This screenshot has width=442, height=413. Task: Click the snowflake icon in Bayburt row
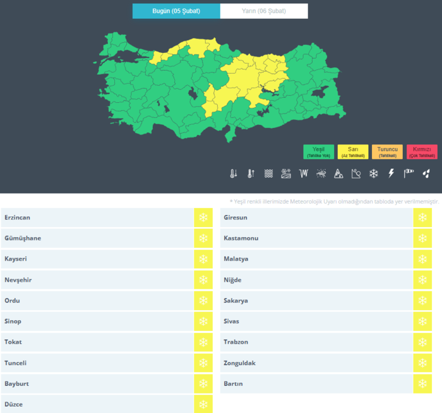tap(203, 384)
